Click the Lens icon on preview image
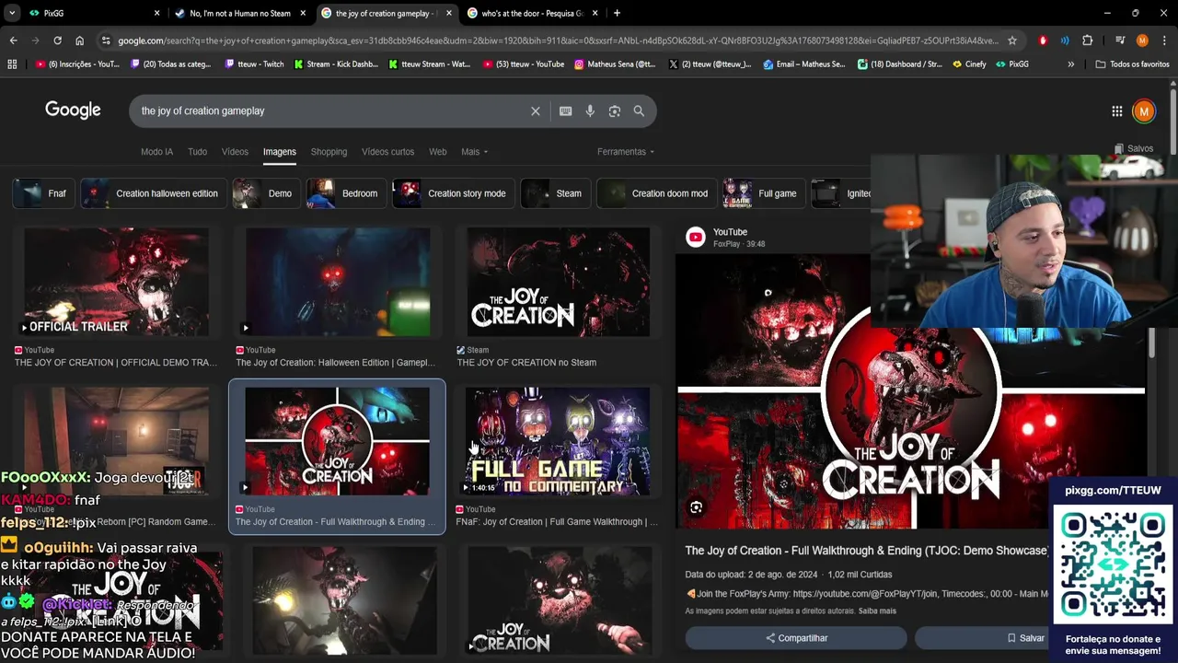The height and width of the screenshot is (663, 1178). [x=696, y=507]
